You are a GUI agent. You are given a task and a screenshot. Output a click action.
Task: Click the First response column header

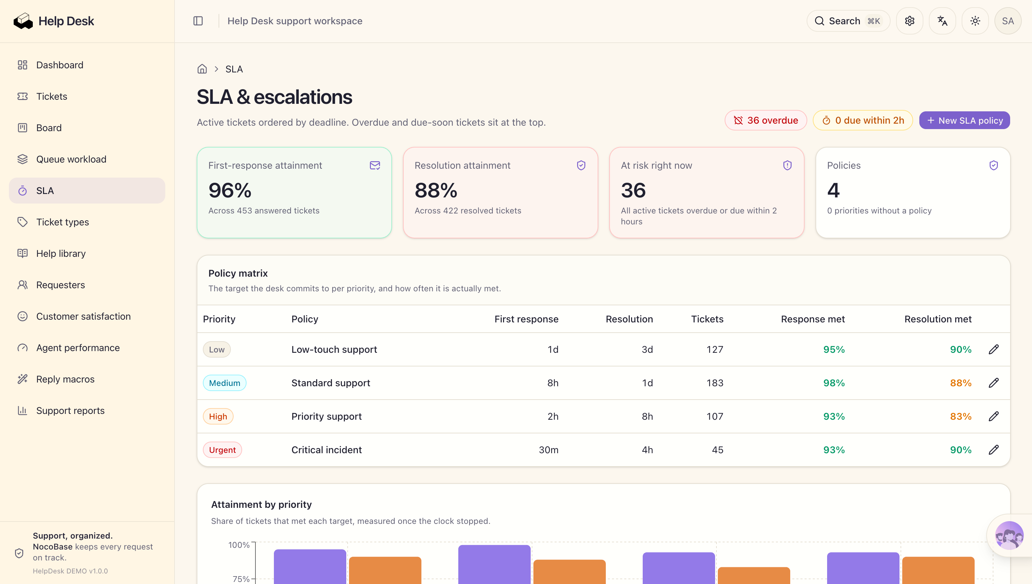coord(526,319)
